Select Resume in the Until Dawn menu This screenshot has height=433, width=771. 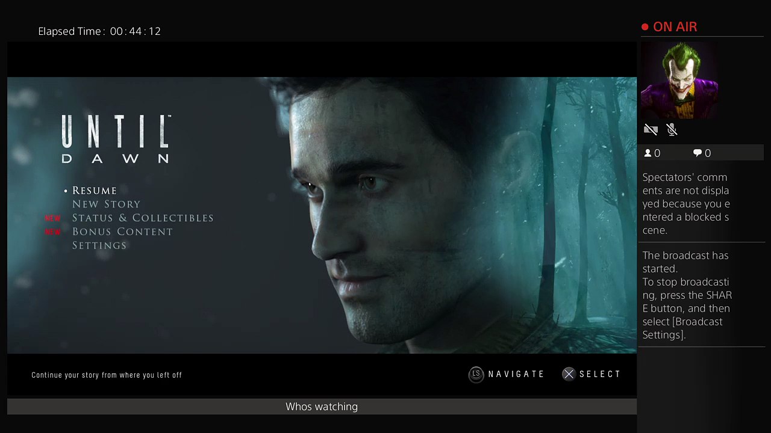(95, 191)
